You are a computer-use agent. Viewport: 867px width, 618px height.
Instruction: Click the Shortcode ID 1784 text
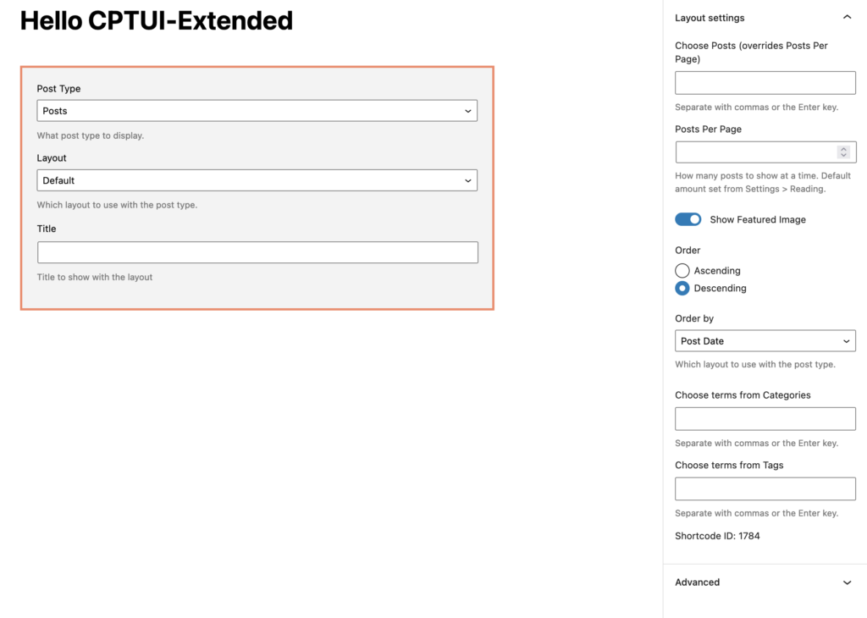click(x=716, y=535)
